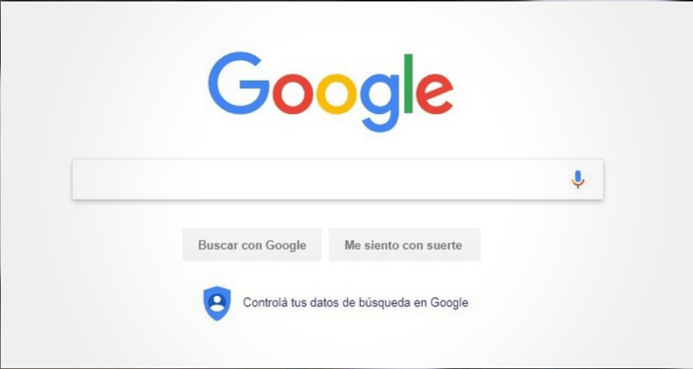
Task: Click the blue privacy shield icon
Action: click(216, 303)
